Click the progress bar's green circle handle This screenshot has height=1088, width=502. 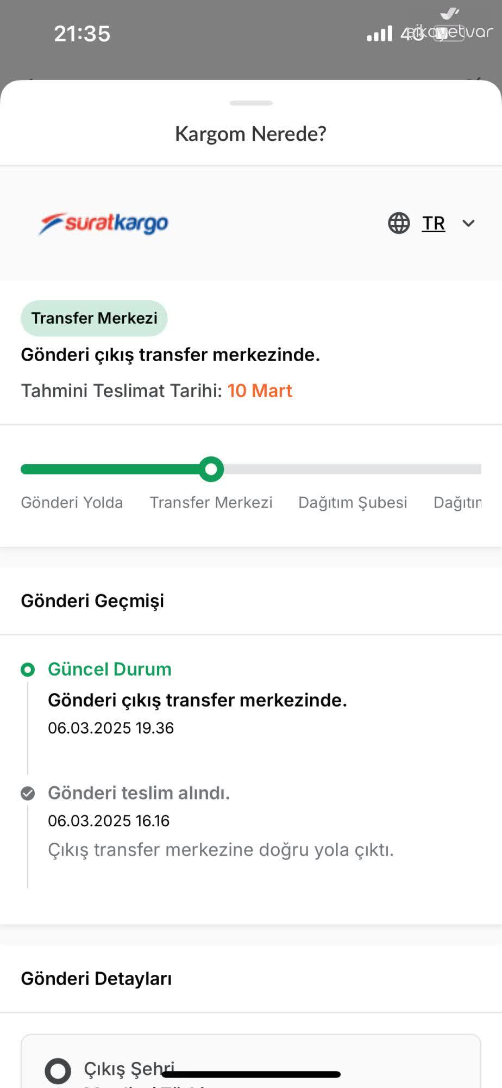pyautogui.click(x=211, y=469)
